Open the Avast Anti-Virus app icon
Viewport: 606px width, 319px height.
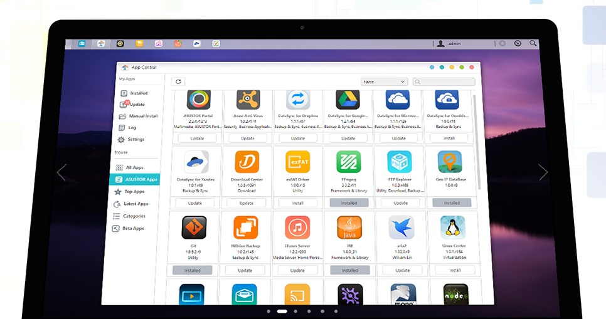coord(248,99)
